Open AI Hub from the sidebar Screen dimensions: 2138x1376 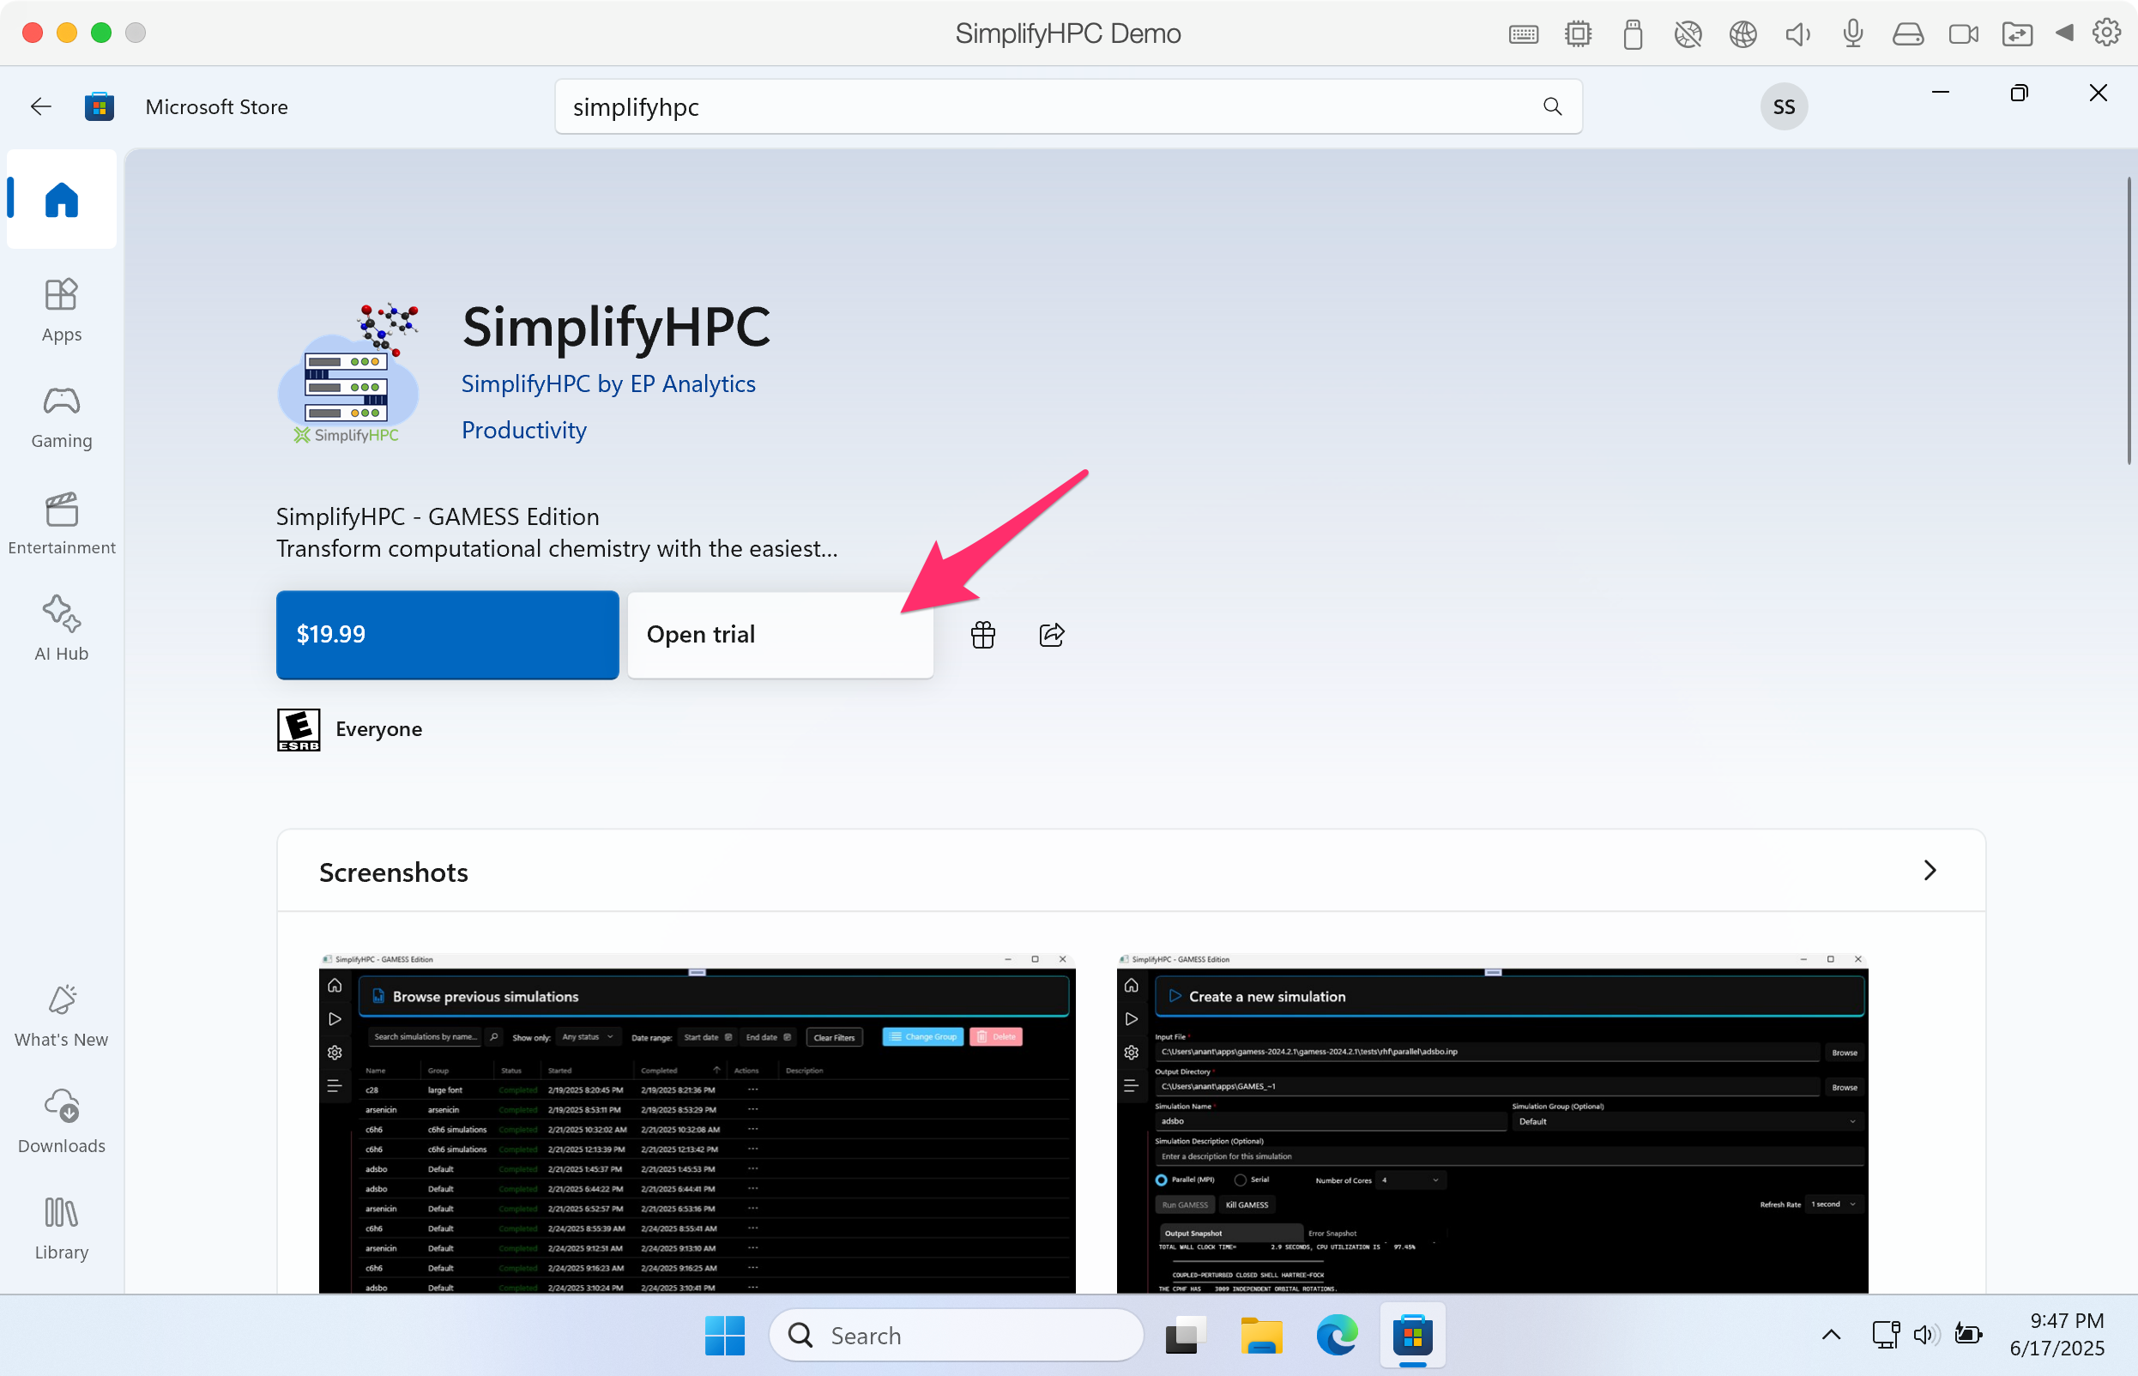point(61,628)
